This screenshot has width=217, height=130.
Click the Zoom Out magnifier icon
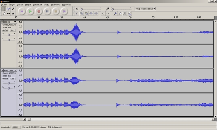[120, 13]
